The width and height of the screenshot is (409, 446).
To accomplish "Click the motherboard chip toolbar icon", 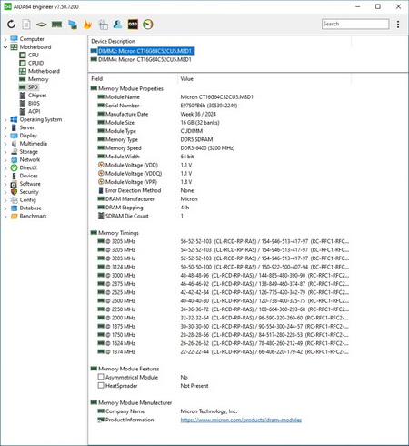I will pyautogui.click(x=41, y=25).
